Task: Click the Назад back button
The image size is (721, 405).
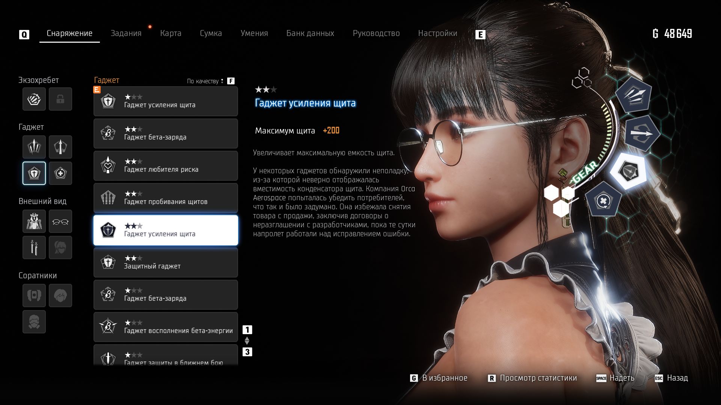Action: pyautogui.click(x=677, y=378)
